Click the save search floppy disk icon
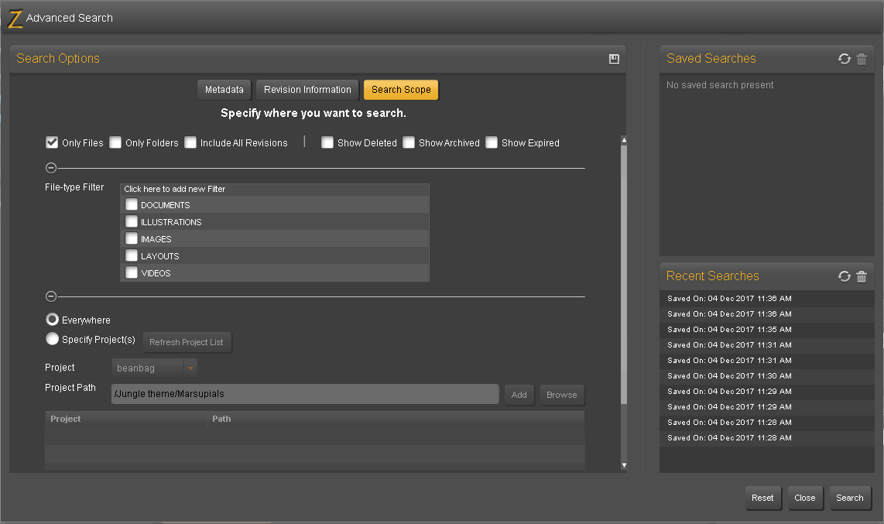 point(614,59)
